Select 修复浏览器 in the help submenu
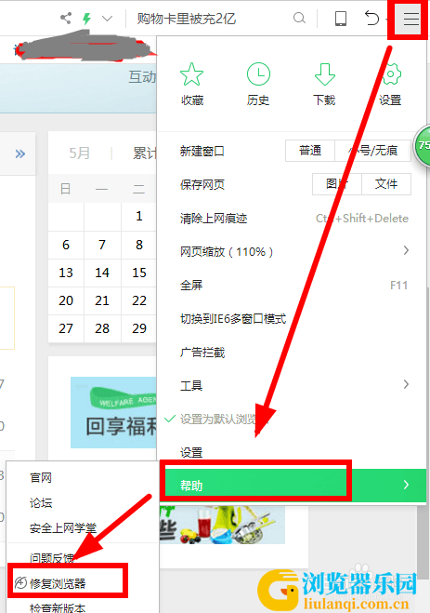This screenshot has height=613, width=430. [x=58, y=583]
